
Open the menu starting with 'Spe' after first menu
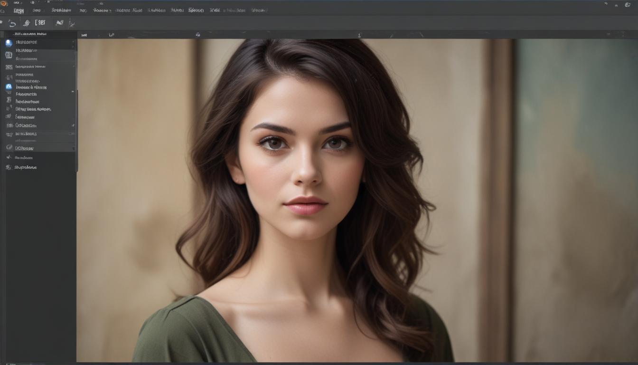[61, 10]
